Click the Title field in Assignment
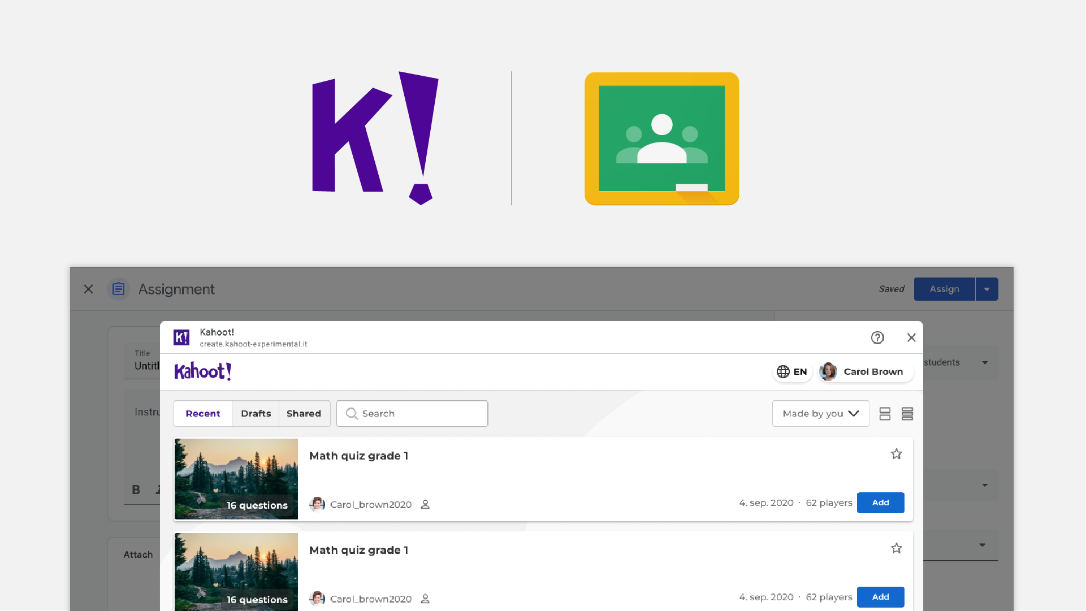 (142, 361)
